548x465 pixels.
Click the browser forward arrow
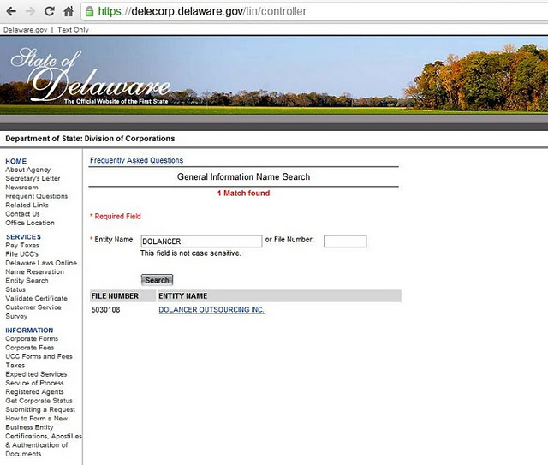[x=31, y=11]
